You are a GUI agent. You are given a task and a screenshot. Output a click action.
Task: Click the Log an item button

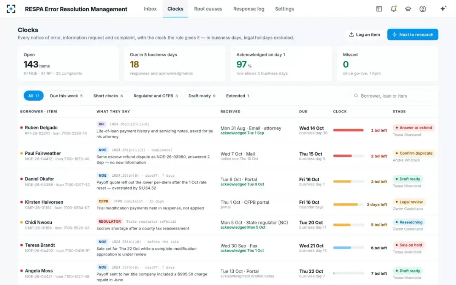pos(364,35)
